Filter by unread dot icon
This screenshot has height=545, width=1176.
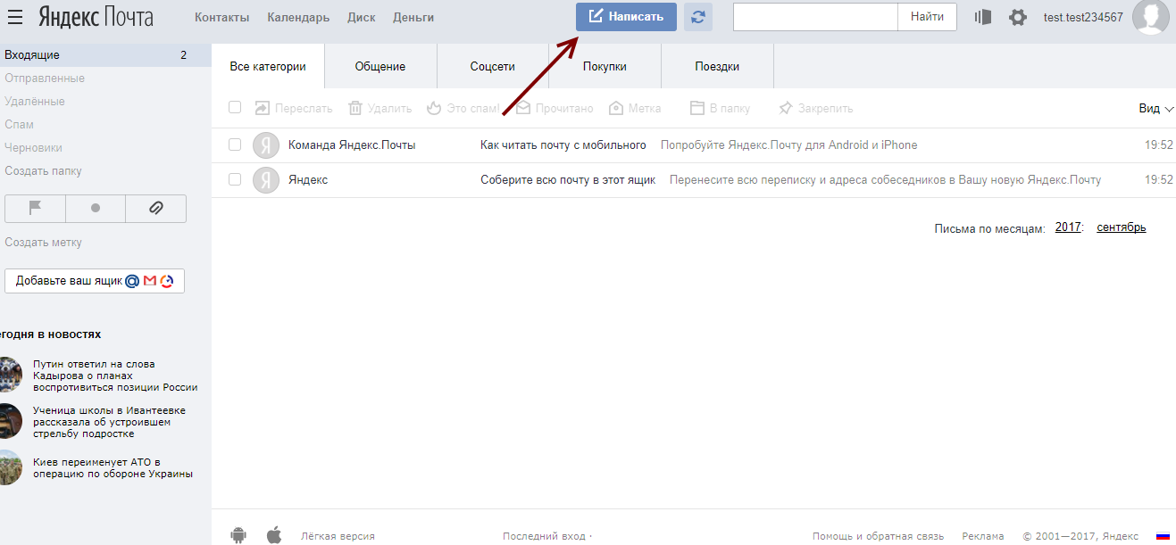pyautogui.click(x=96, y=208)
